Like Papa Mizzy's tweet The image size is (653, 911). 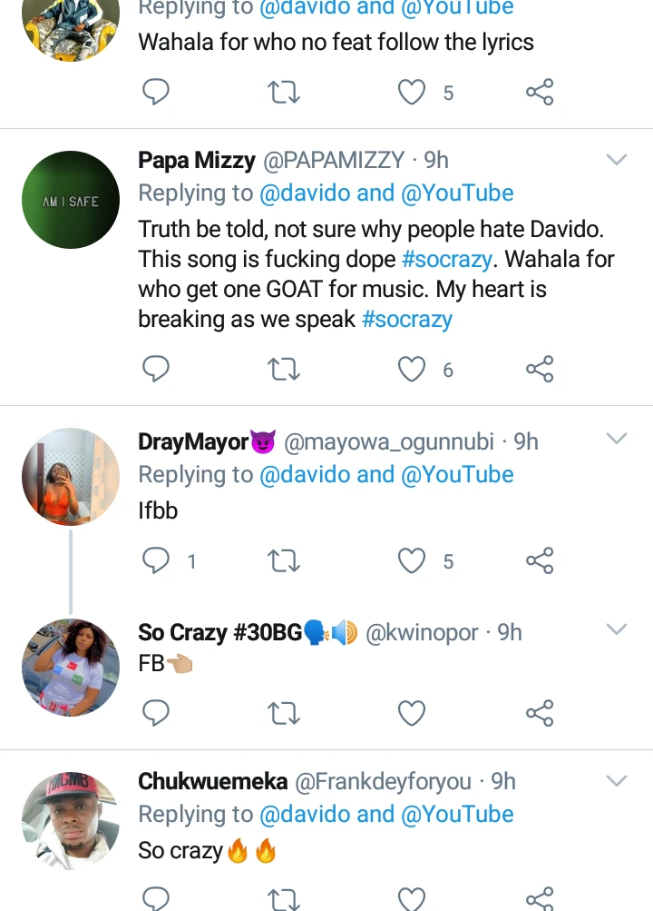click(413, 369)
